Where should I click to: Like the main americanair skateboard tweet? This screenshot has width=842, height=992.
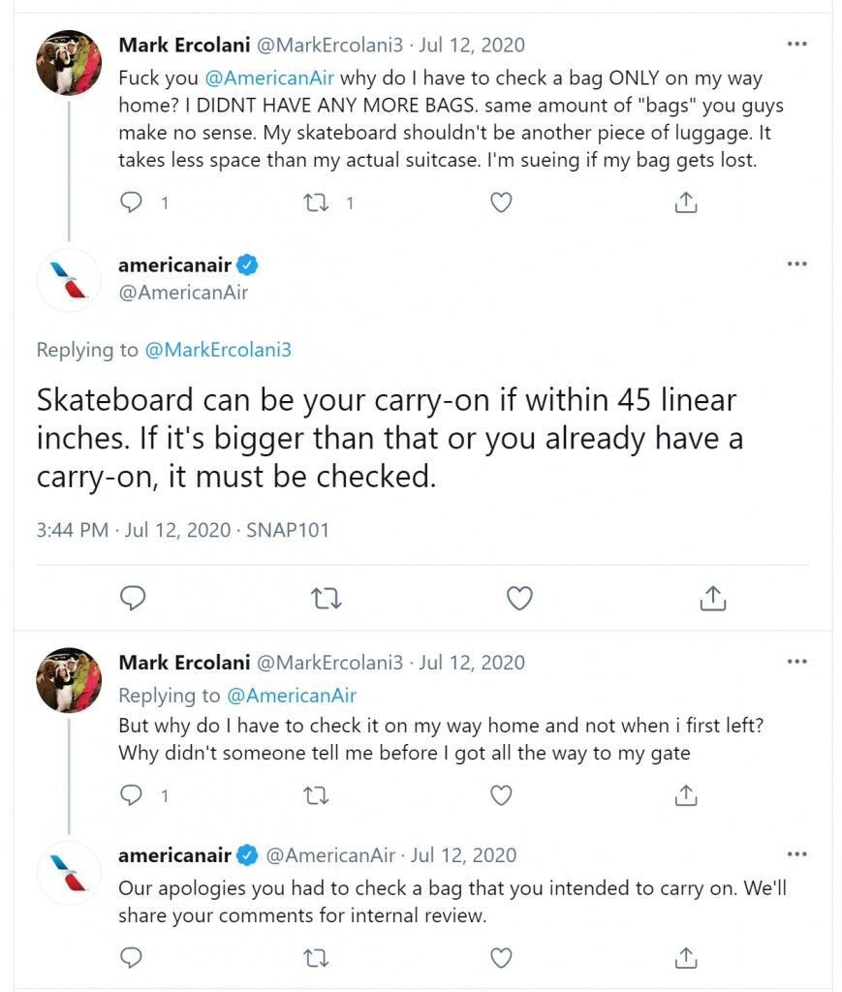(520, 598)
